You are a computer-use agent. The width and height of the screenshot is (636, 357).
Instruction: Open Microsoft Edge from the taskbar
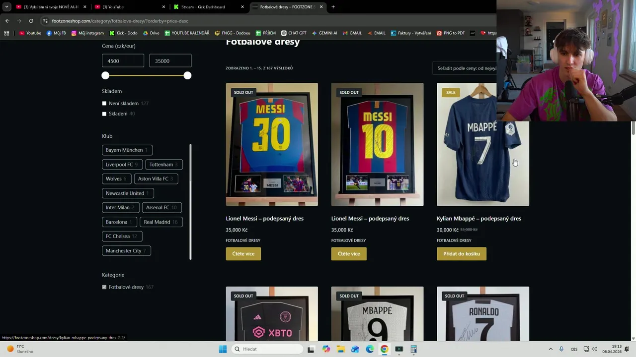click(370, 349)
